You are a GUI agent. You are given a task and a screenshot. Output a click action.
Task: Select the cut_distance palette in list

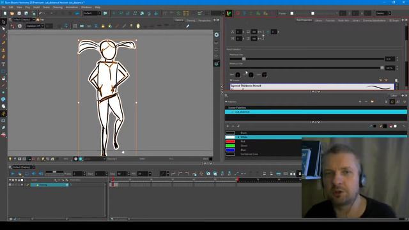(x=316, y=112)
